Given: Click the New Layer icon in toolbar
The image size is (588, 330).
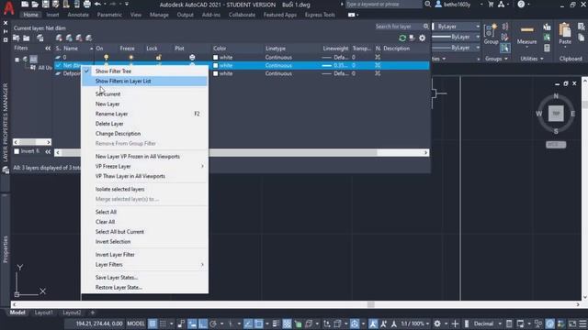Looking at the screenshot, I should 59,38.
